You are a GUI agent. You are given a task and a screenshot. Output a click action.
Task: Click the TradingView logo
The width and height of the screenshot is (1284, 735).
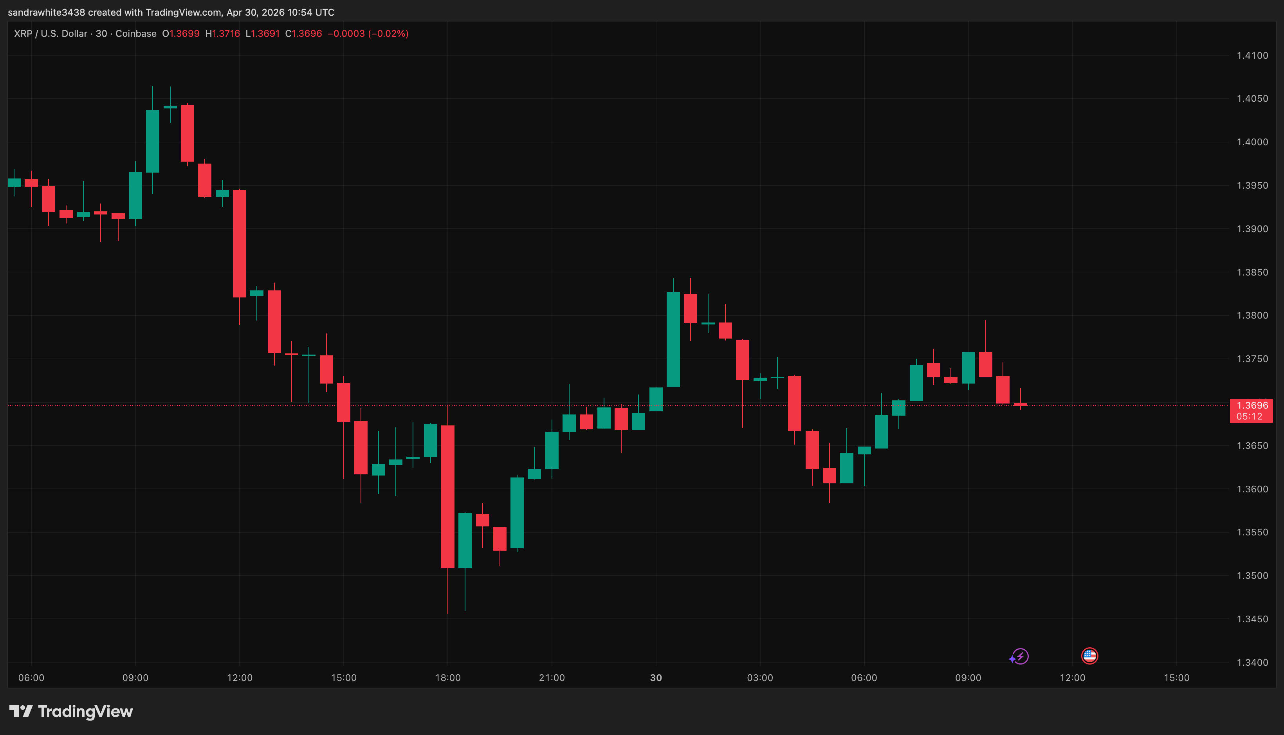coord(71,712)
